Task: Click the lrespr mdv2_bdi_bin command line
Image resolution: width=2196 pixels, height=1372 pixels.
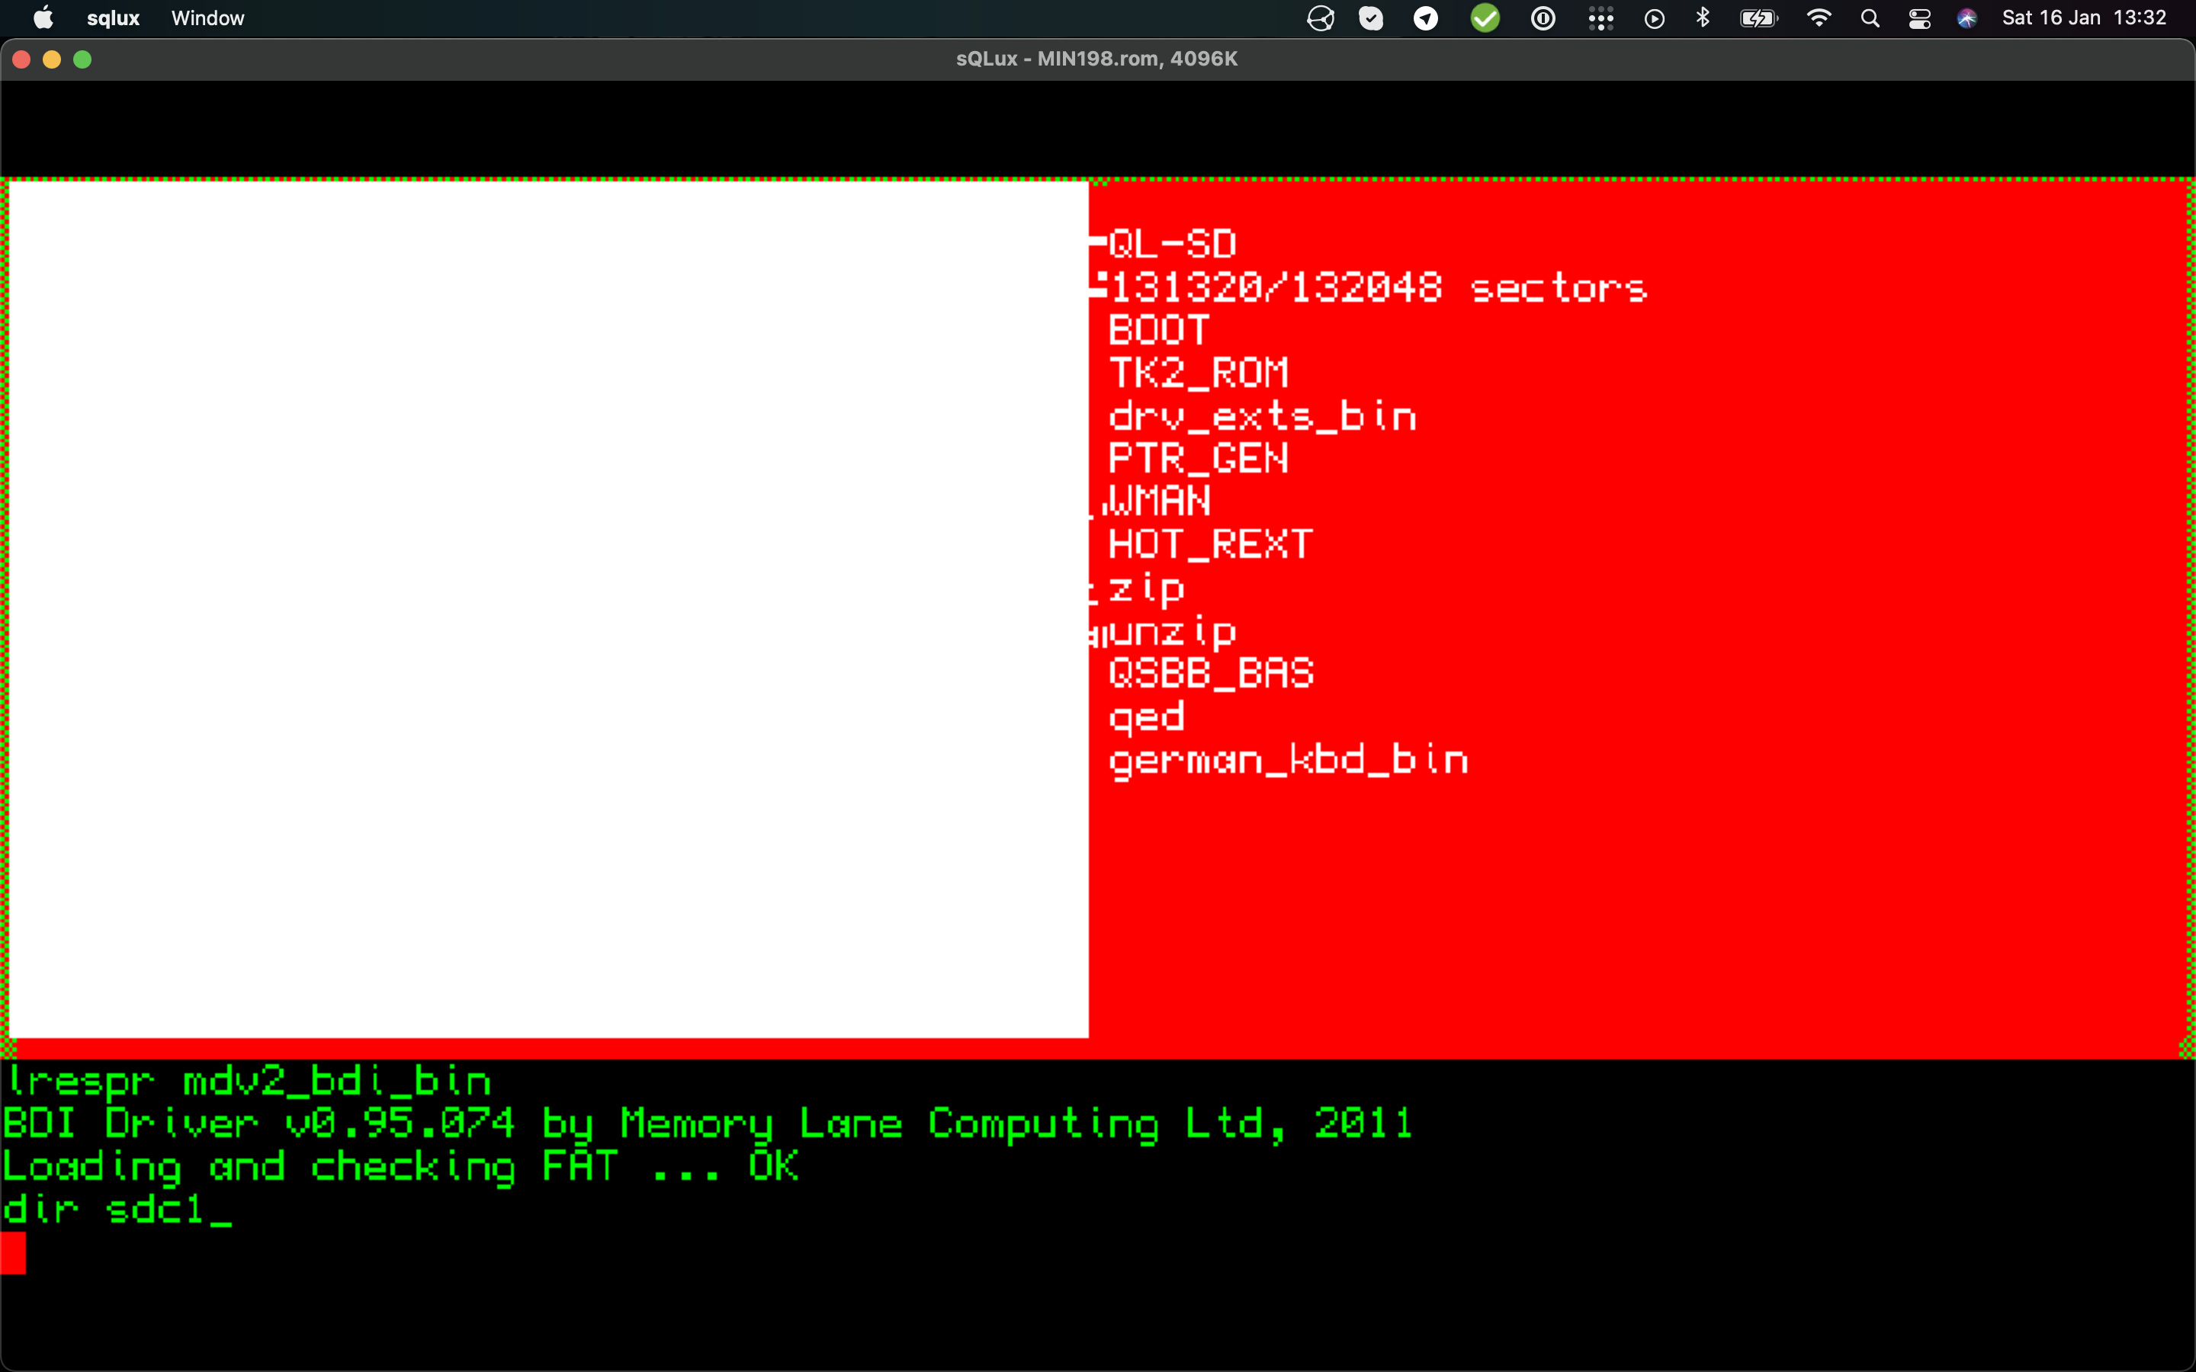Action: tap(249, 1081)
